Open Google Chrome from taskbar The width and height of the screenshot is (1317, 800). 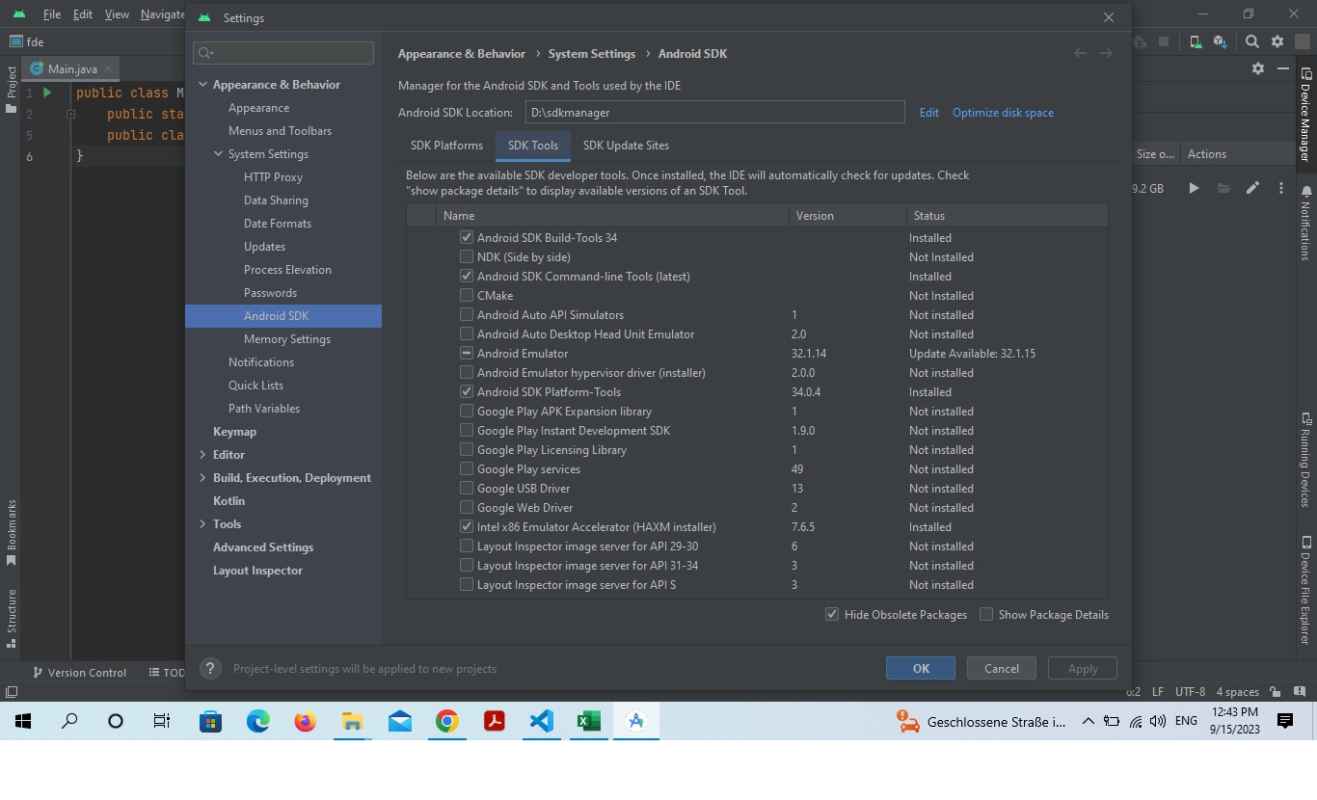coord(446,721)
